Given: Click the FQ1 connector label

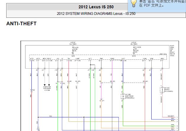Looking at the screenshot, I should pos(33,90).
